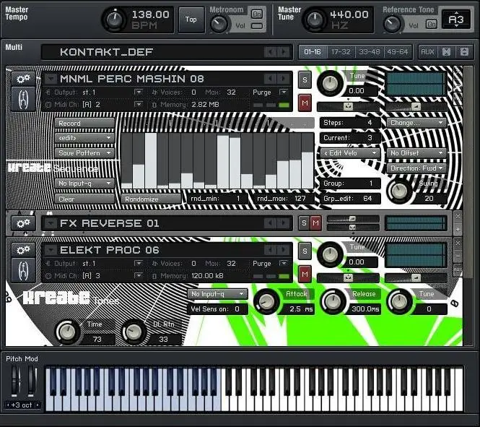
Task: Open the Change... dropdown
Action: pos(416,123)
